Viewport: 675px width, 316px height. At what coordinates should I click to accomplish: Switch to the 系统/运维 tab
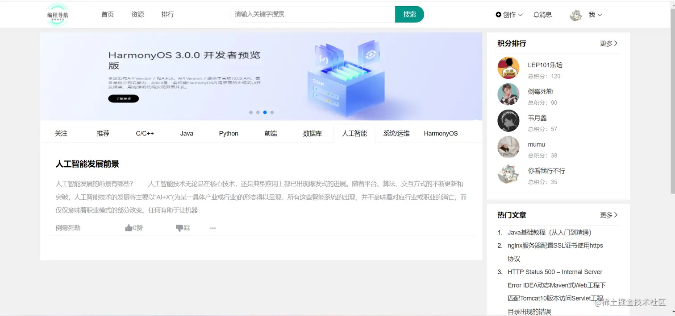coord(396,133)
